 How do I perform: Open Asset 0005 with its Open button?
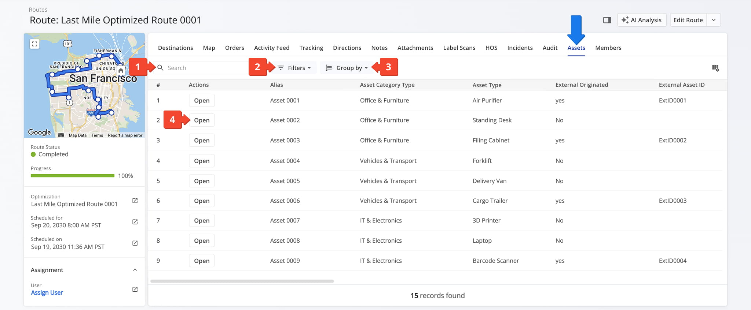pyautogui.click(x=202, y=181)
